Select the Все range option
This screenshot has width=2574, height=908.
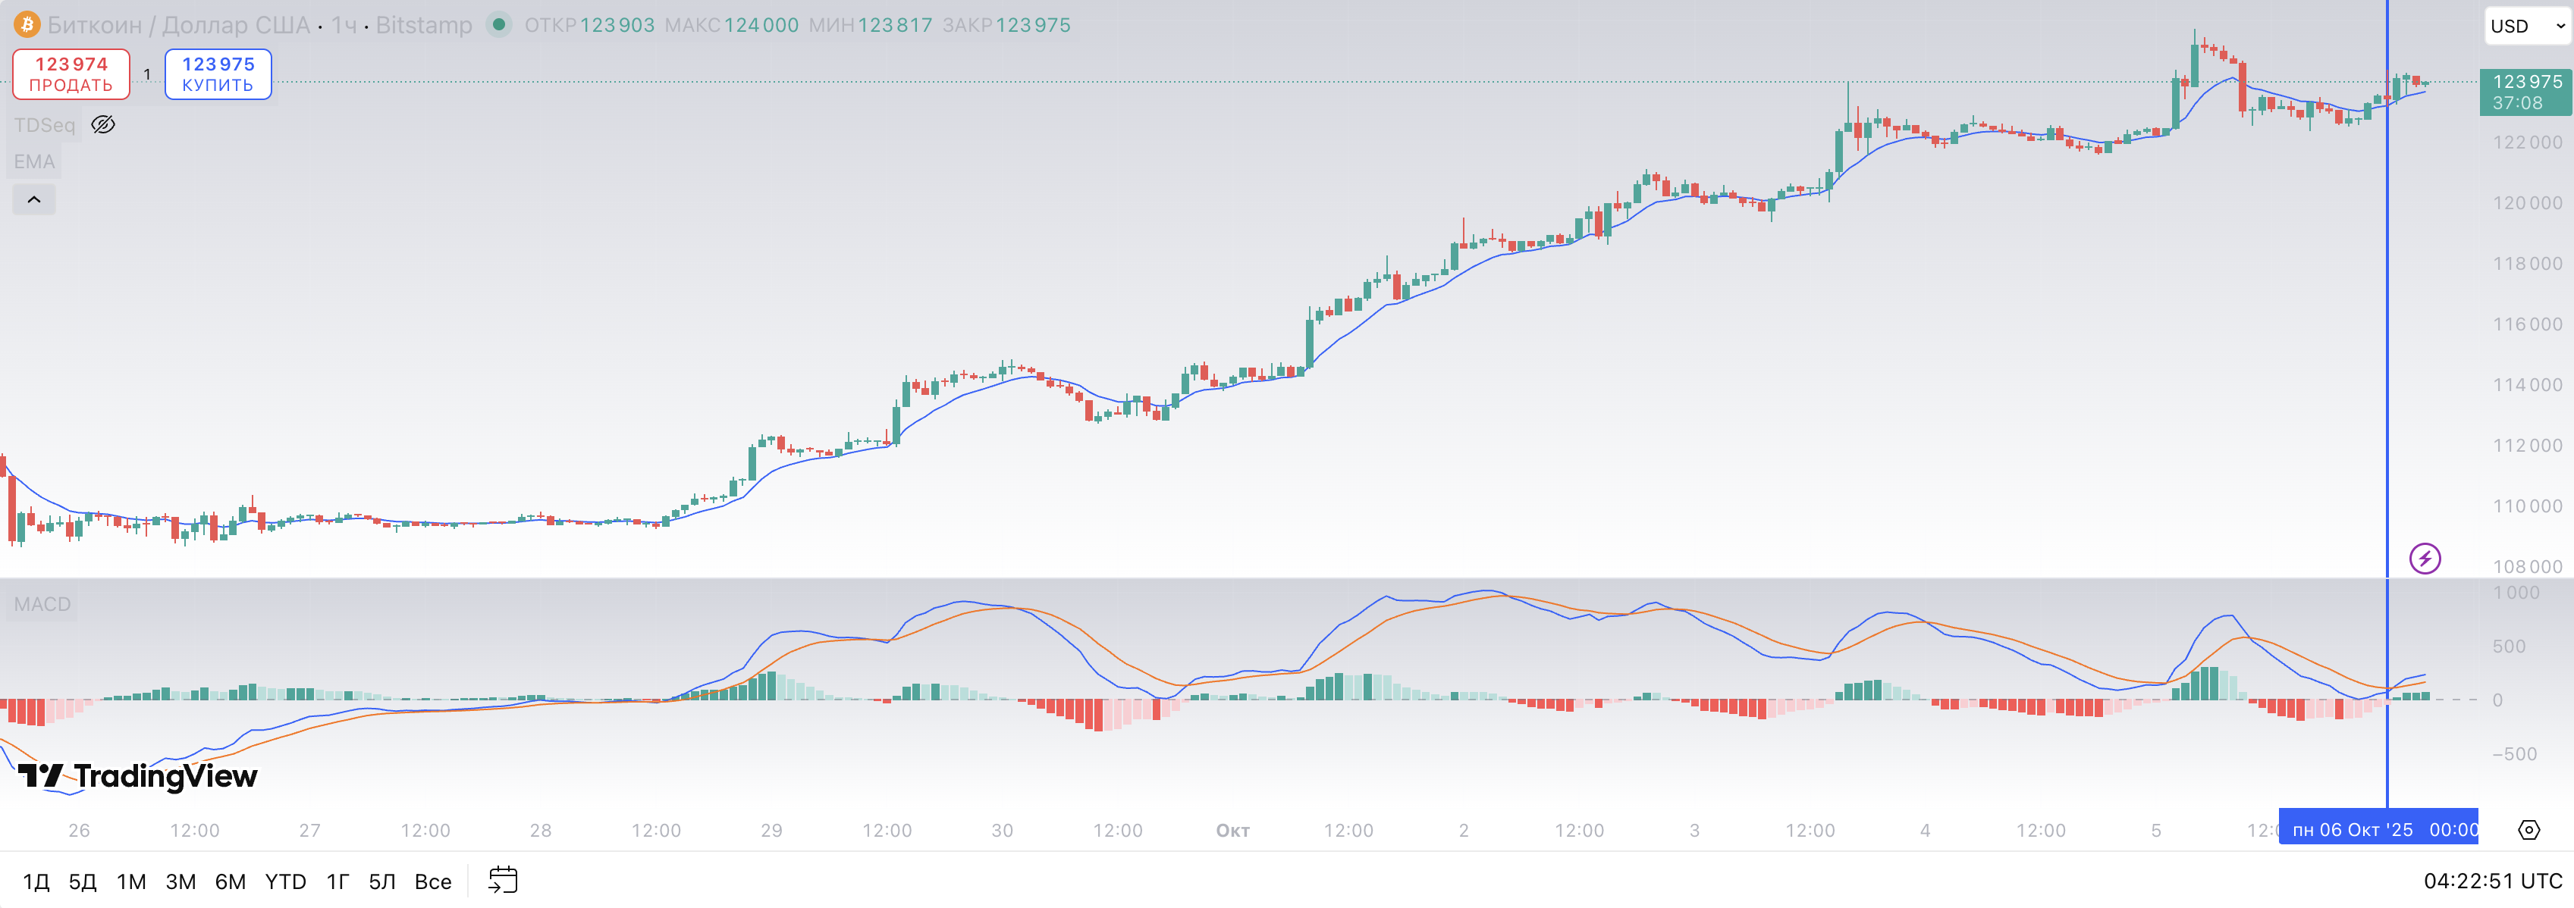coord(432,881)
